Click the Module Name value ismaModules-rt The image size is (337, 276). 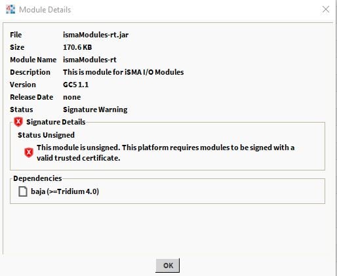tap(90, 60)
